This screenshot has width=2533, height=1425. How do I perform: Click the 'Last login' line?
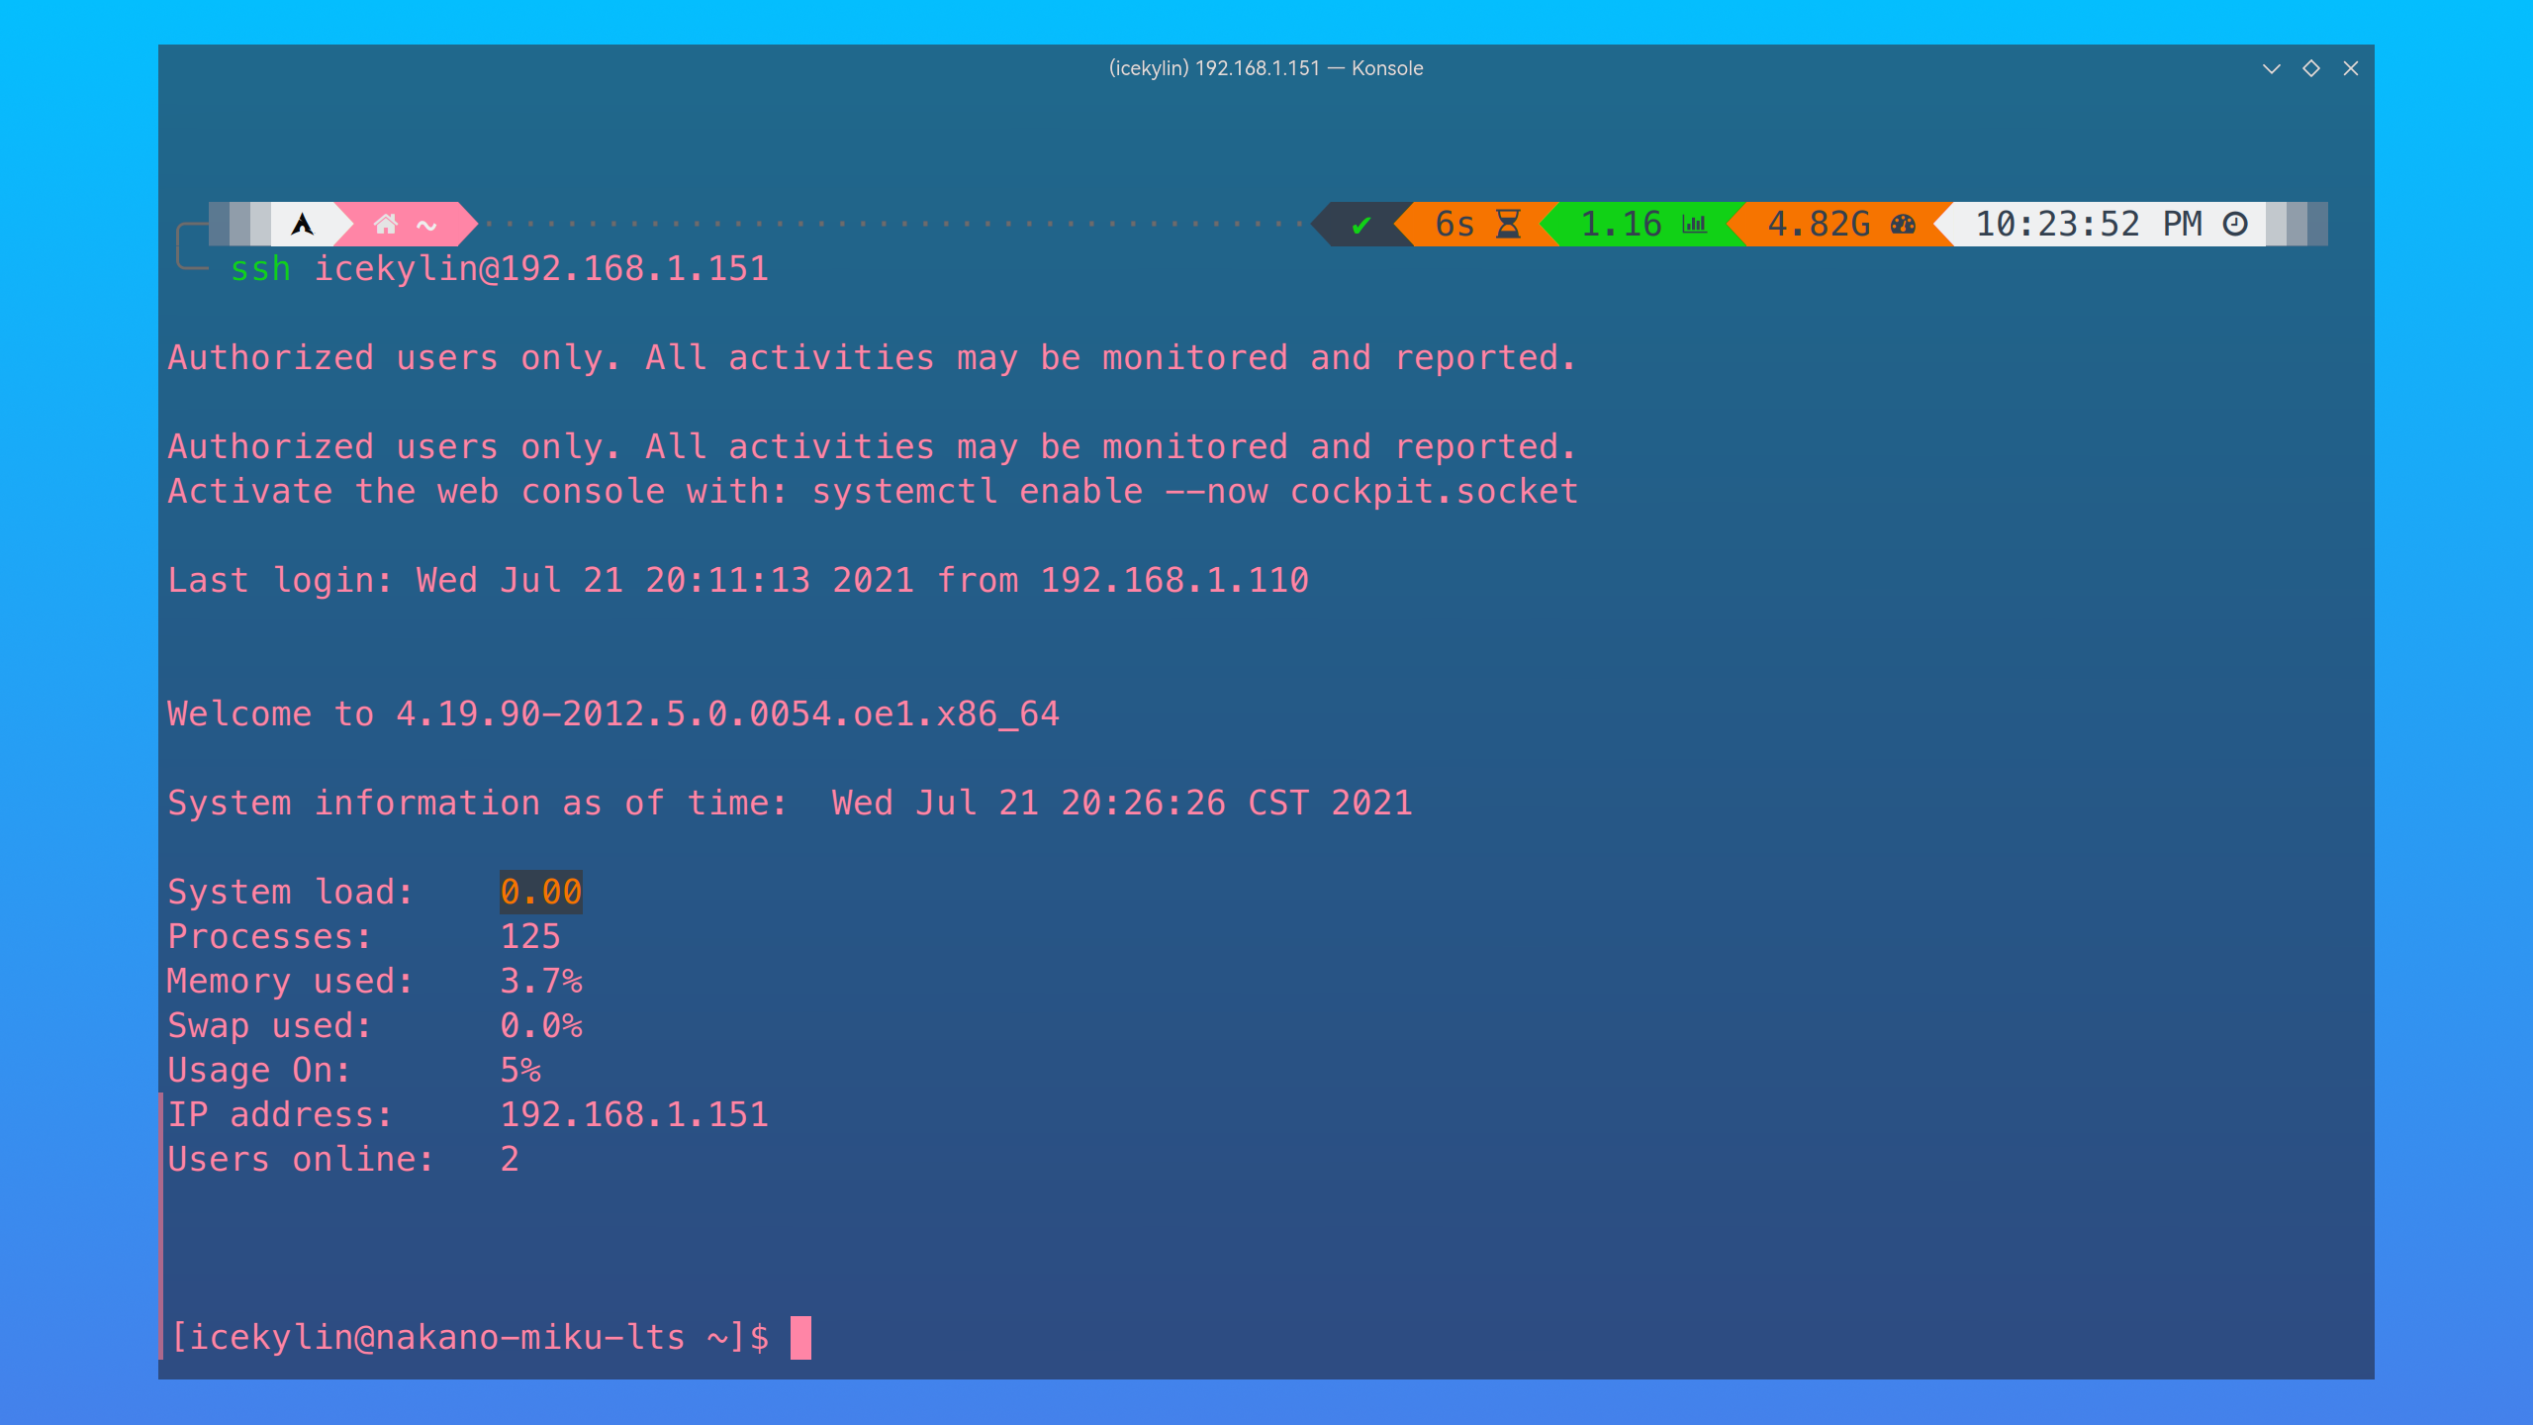pos(738,581)
